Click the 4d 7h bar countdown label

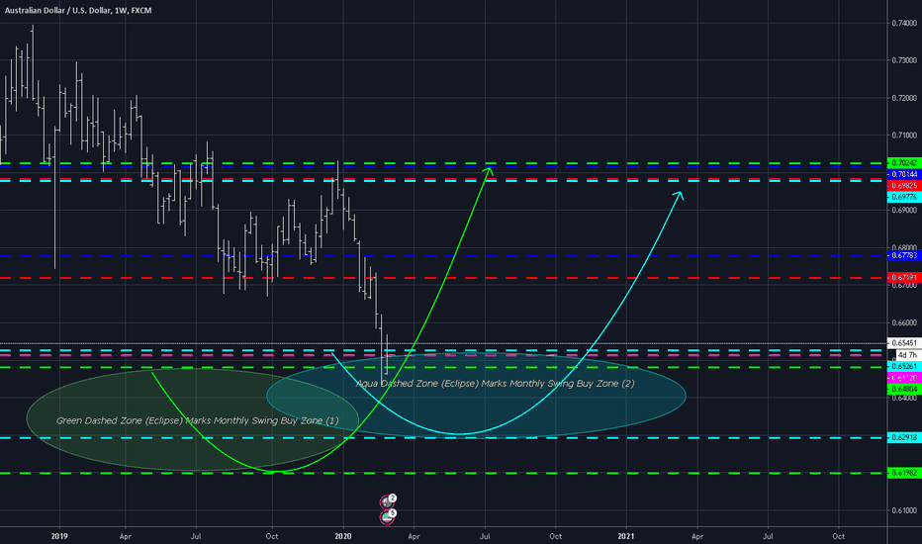click(x=907, y=355)
